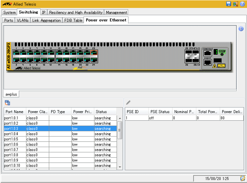Screen dimensions: 247x183
Task: Open the System tab
Action: pos(10,13)
